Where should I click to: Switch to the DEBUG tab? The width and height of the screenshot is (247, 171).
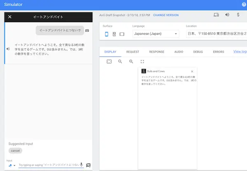(x=198, y=52)
